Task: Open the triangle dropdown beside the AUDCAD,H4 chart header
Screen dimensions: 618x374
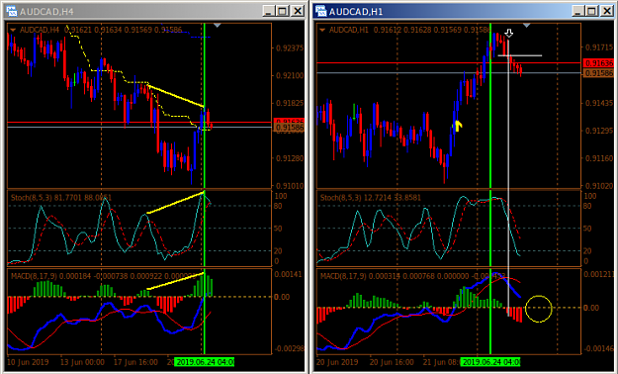Action: [13, 30]
